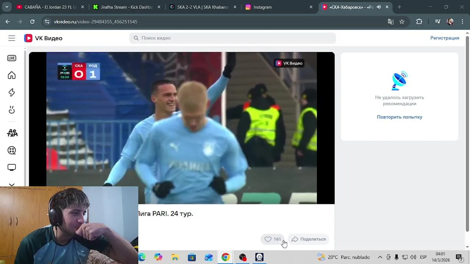This screenshot has height=264, width=470.
Task: Open the smiley face sidebar icon
Action: tap(12, 110)
